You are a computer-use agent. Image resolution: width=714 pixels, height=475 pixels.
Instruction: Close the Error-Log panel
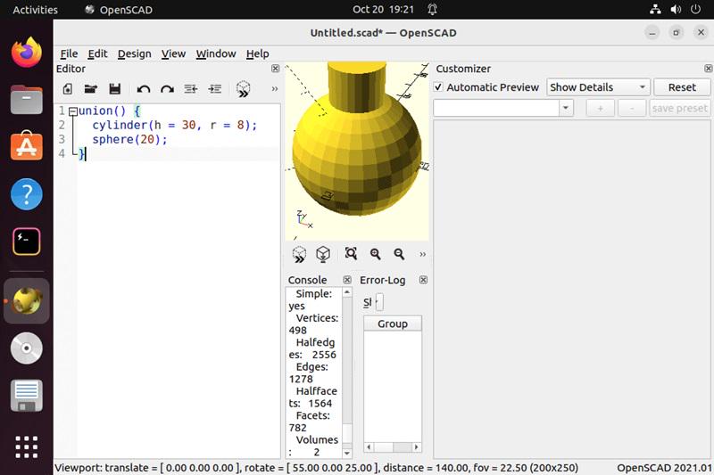click(423, 280)
